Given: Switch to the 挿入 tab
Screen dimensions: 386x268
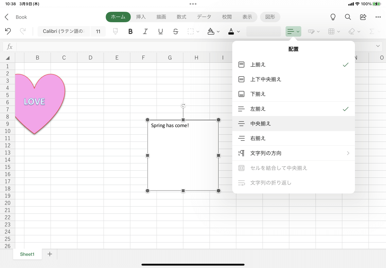Looking at the screenshot, I should (141, 17).
